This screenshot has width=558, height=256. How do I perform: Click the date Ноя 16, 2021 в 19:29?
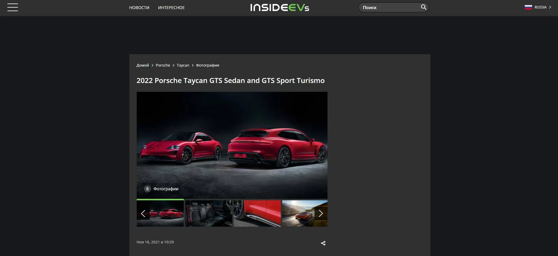pos(155,242)
